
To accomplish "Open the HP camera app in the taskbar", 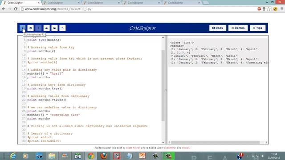I will pos(77,156).
